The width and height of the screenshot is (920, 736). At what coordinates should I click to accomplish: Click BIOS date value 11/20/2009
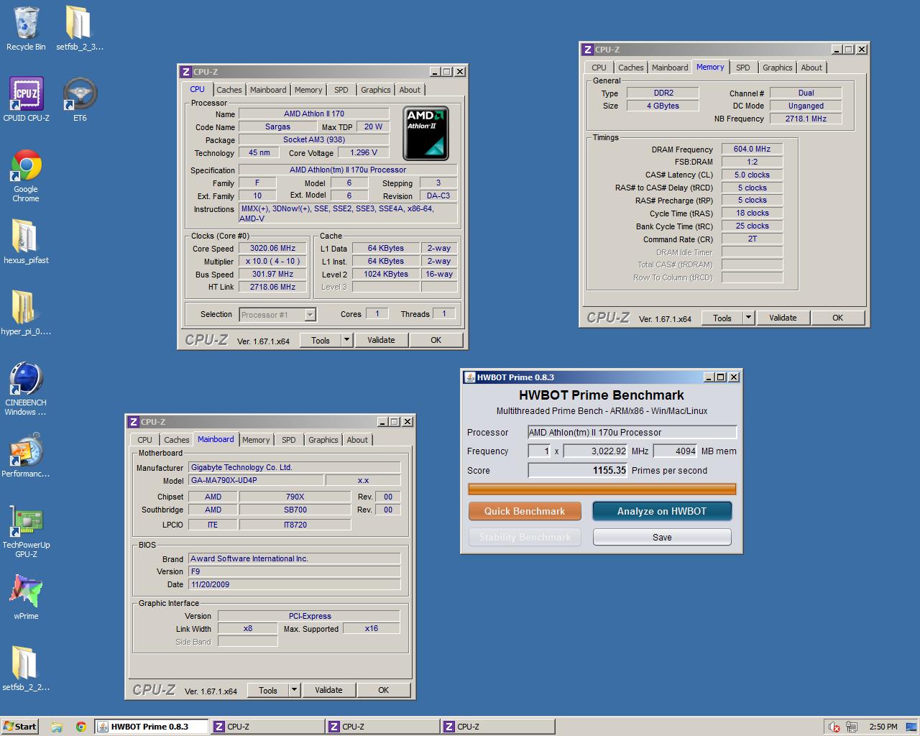(x=295, y=584)
